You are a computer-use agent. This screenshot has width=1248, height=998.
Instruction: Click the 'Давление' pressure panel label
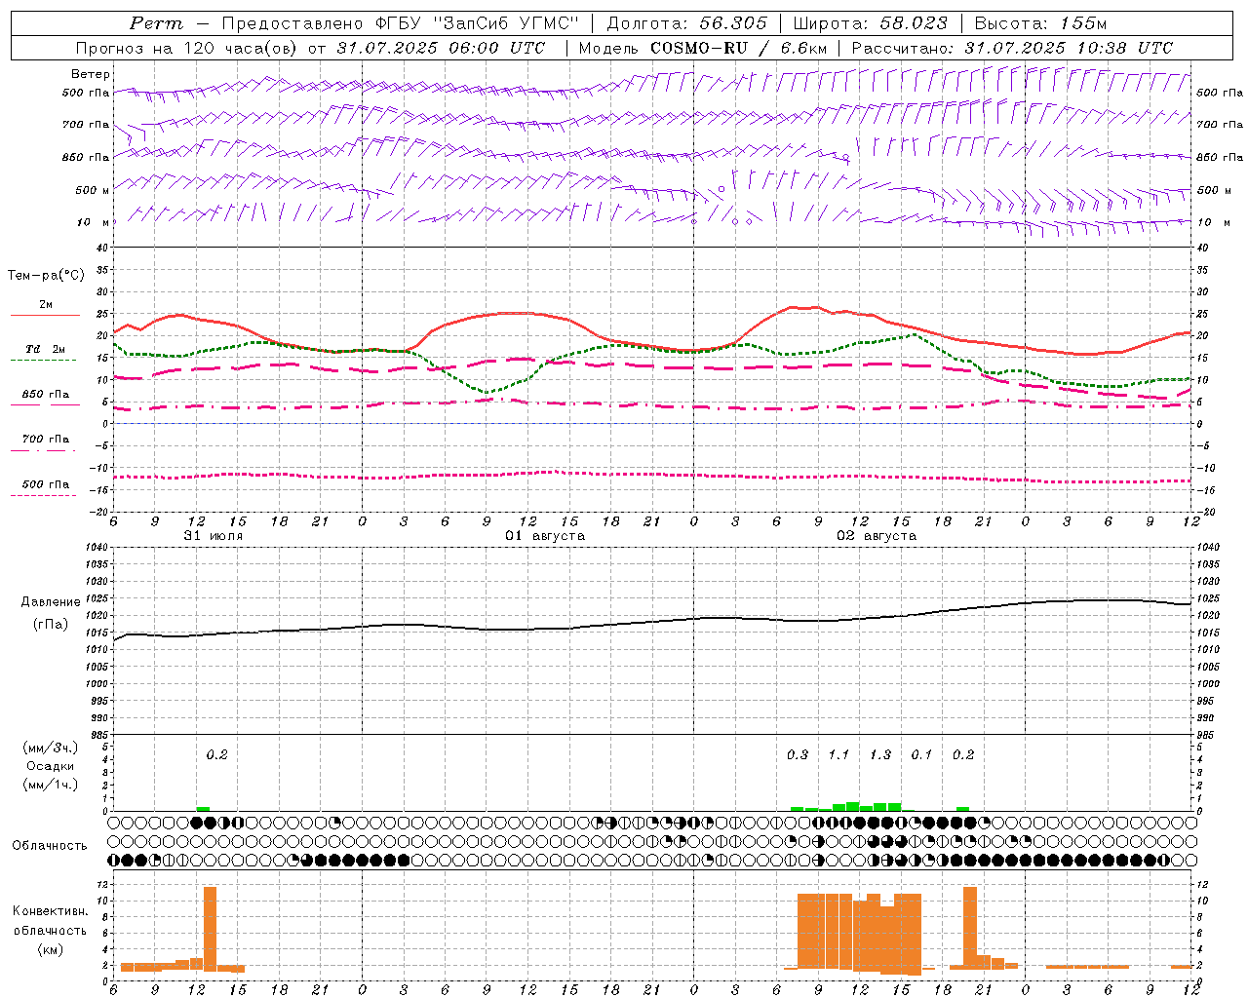coord(51,602)
